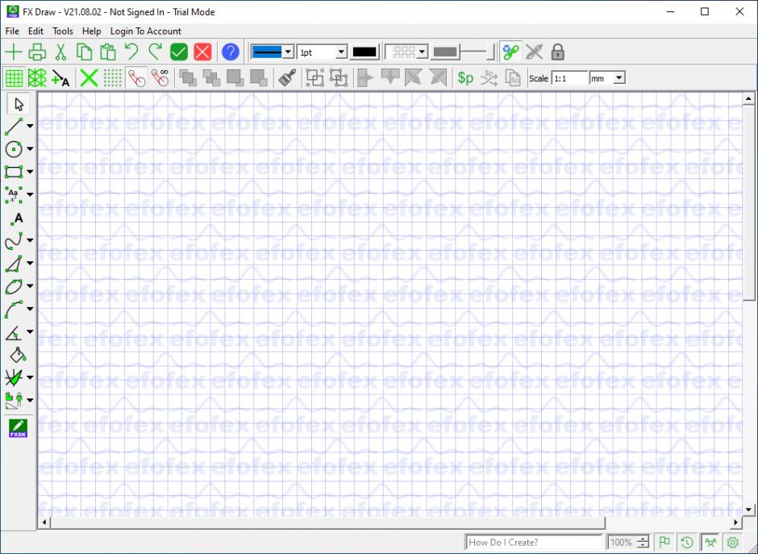Click Login To Account
The image size is (758, 554).
click(146, 31)
